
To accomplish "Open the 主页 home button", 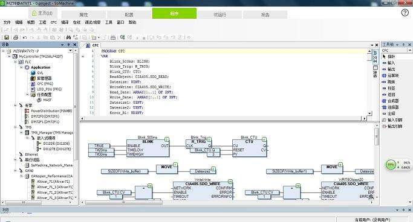I will (42, 13).
